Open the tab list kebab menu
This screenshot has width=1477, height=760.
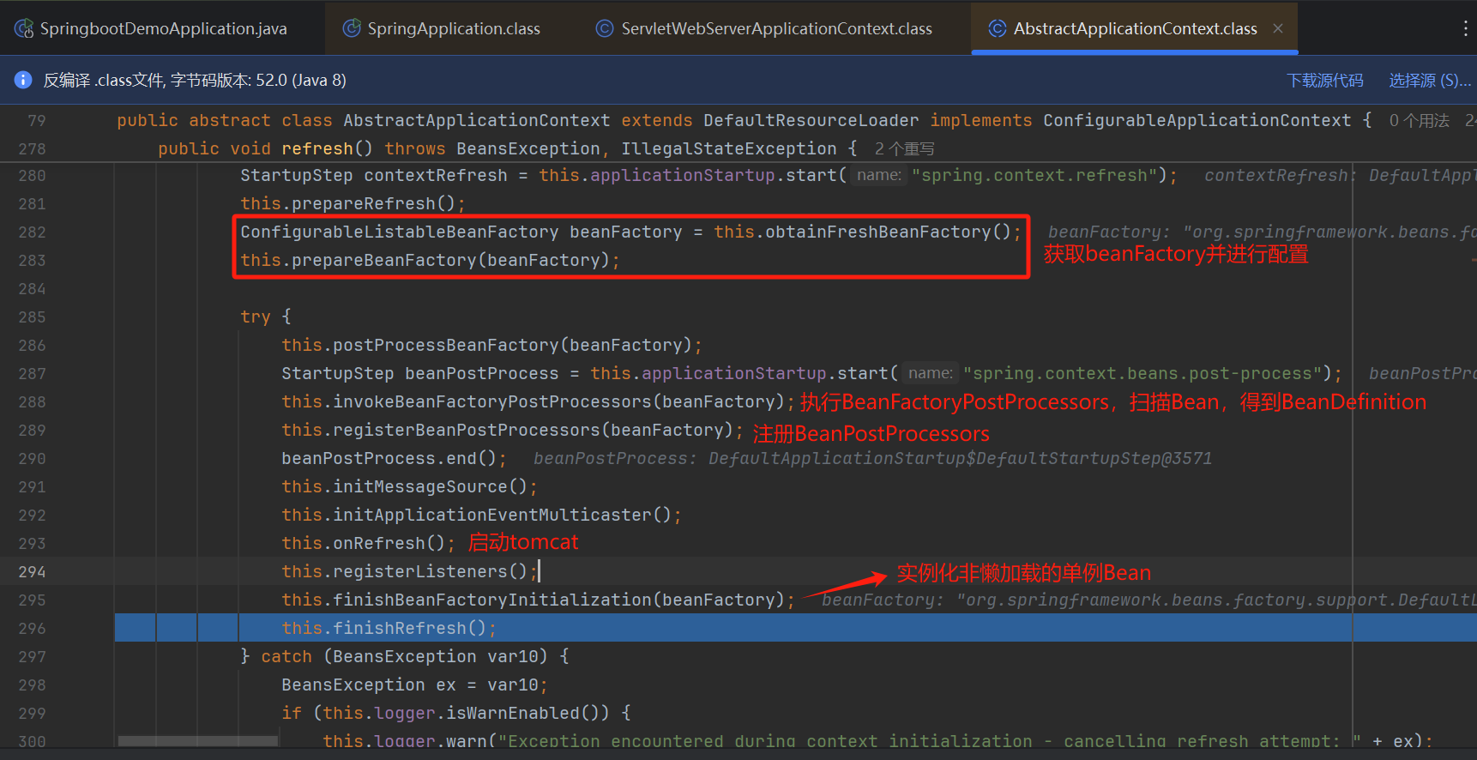pos(1465,28)
